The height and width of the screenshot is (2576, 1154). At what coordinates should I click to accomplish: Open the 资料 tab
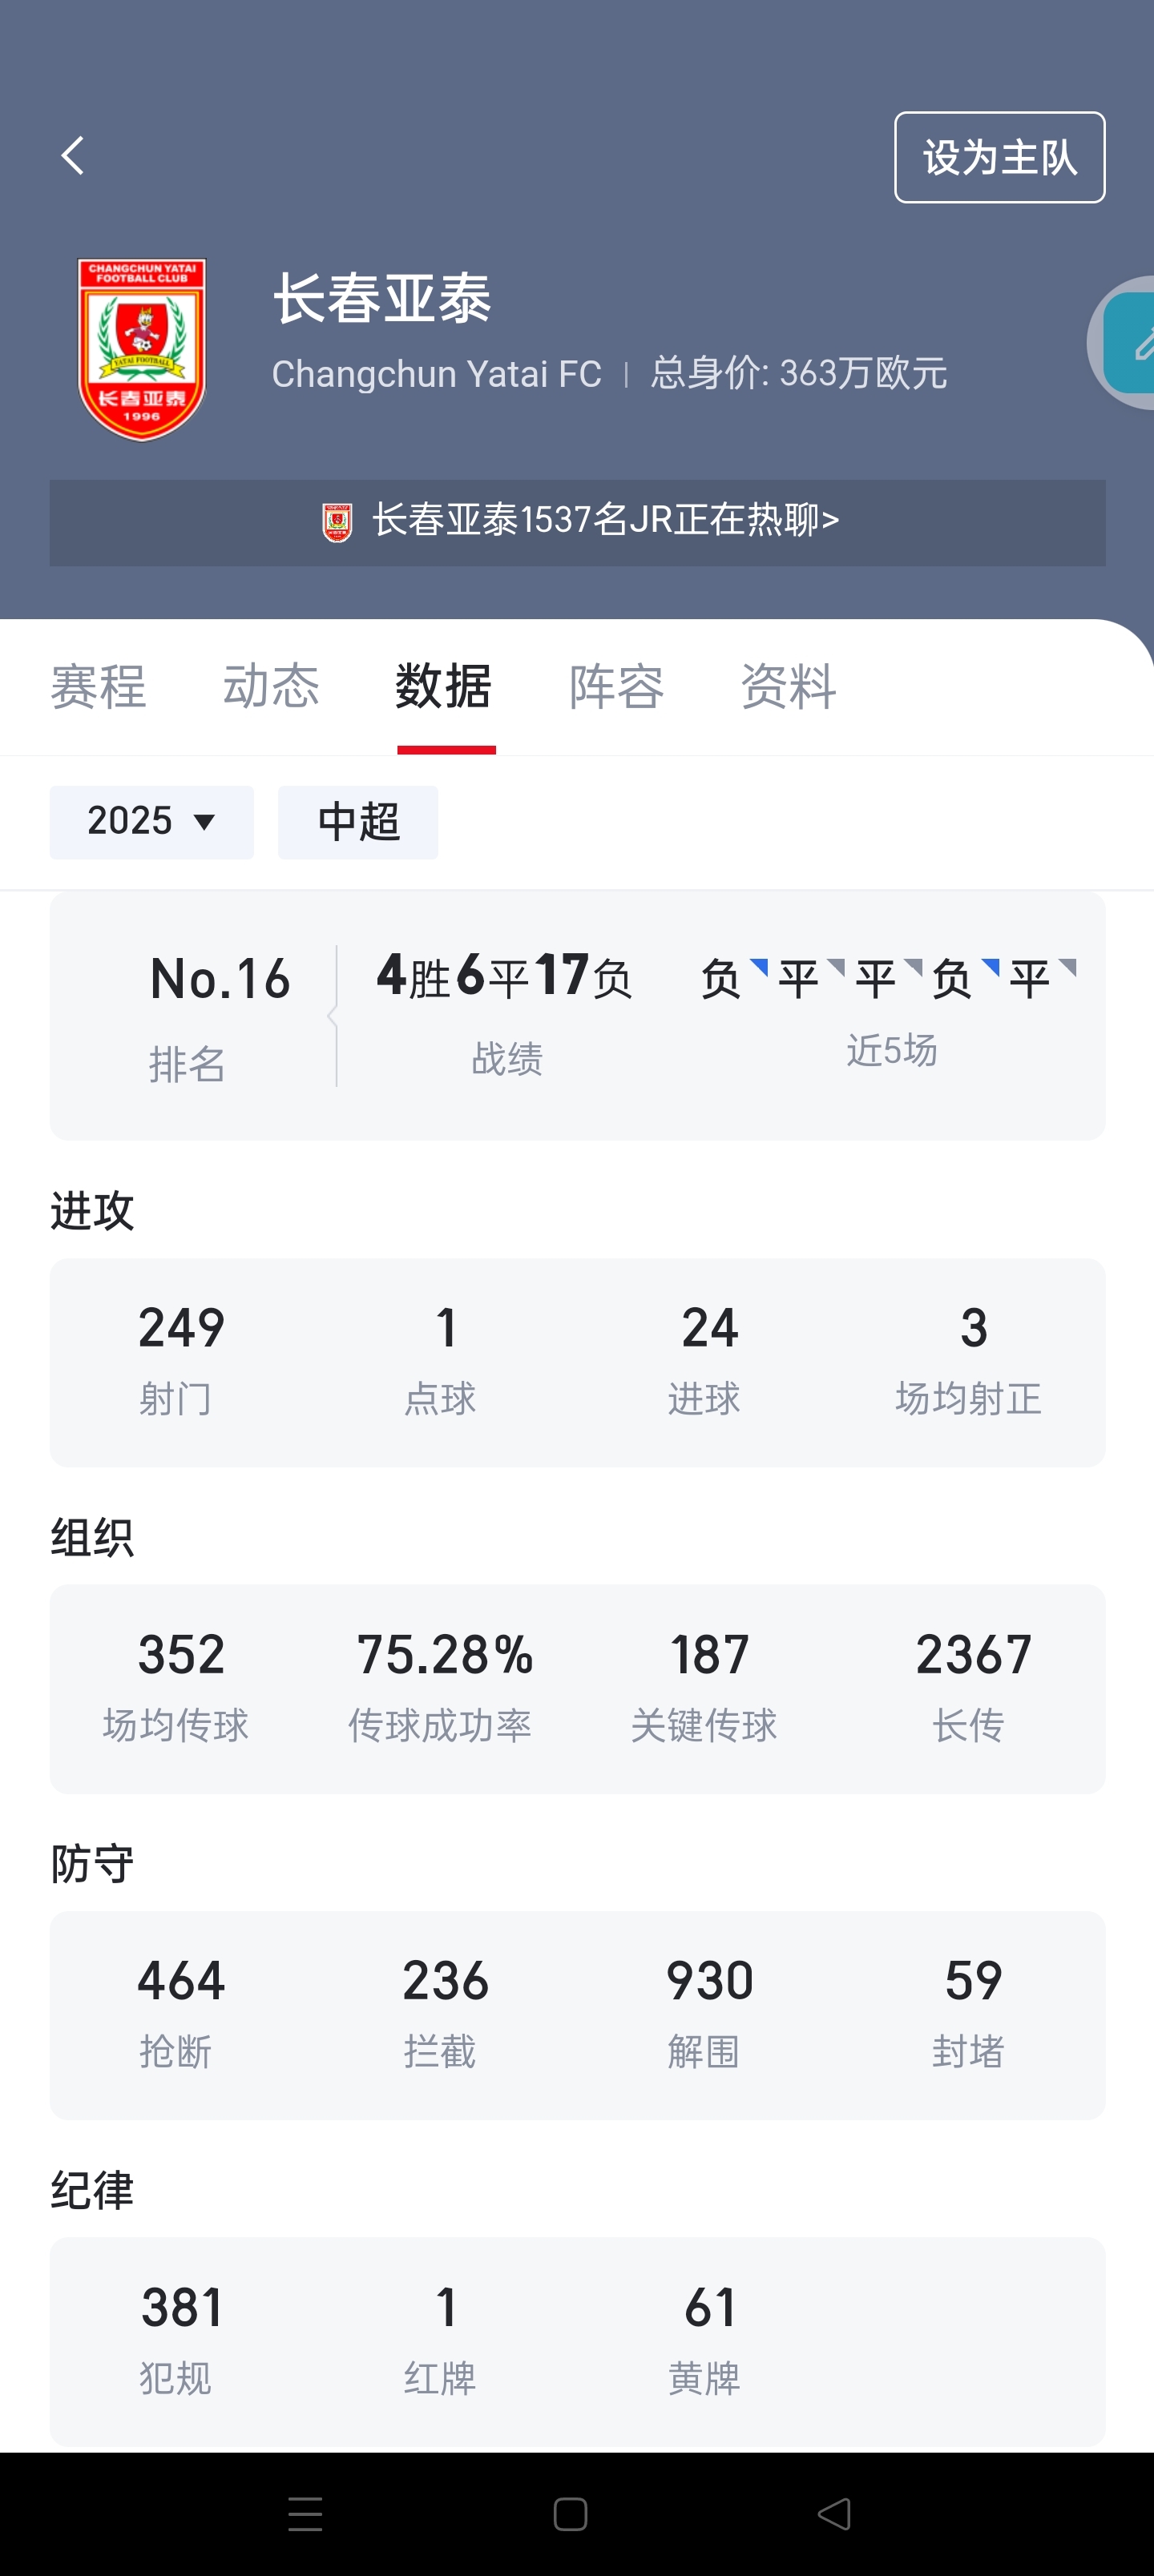789,687
